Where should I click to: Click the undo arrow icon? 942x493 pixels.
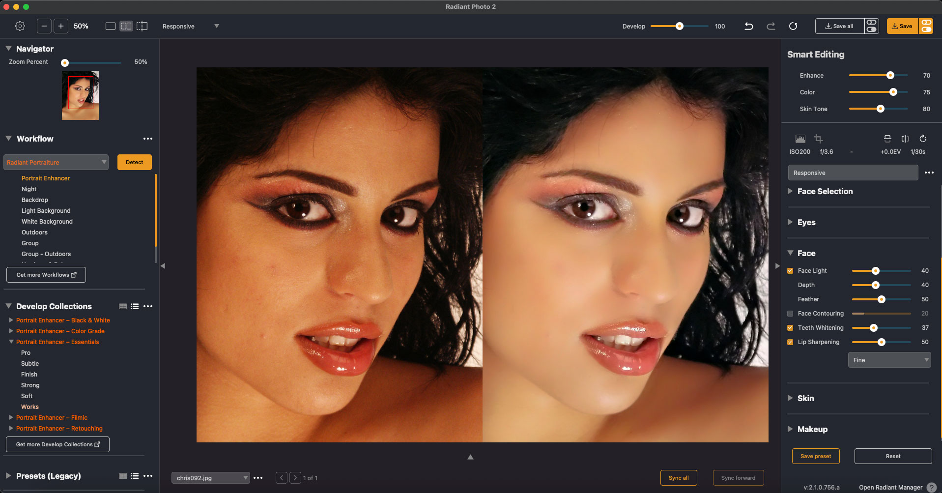pos(748,26)
